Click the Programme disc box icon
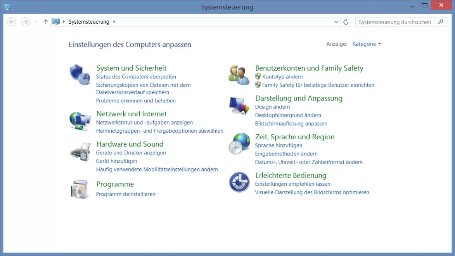 pyautogui.click(x=80, y=189)
